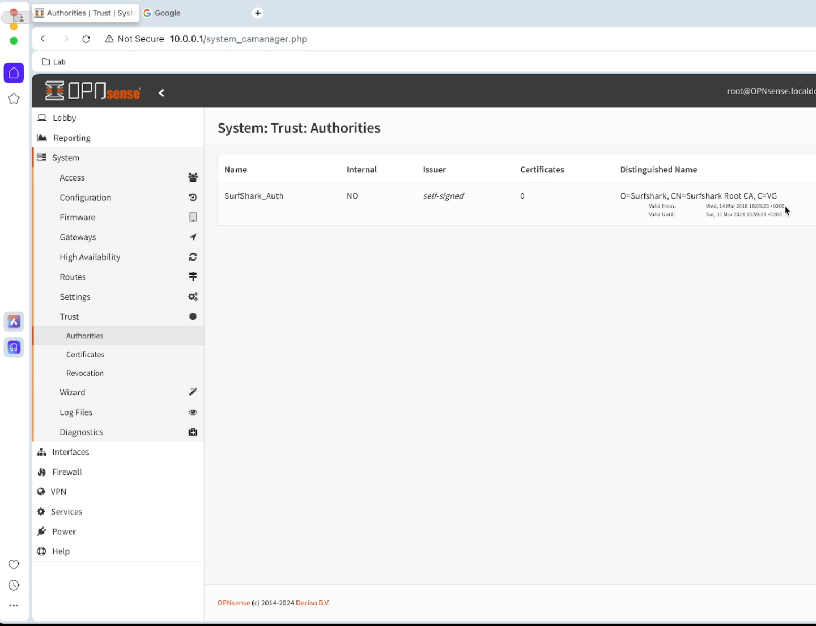Open Log Files via the eye icon

193,412
